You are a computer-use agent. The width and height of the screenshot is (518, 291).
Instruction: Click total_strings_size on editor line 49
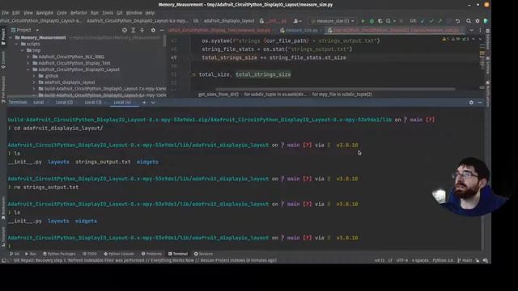[x=230, y=57]
